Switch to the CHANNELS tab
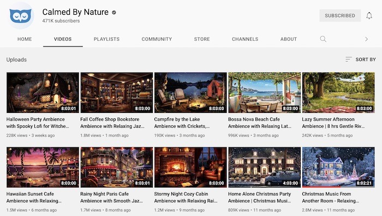 point(245,39)
